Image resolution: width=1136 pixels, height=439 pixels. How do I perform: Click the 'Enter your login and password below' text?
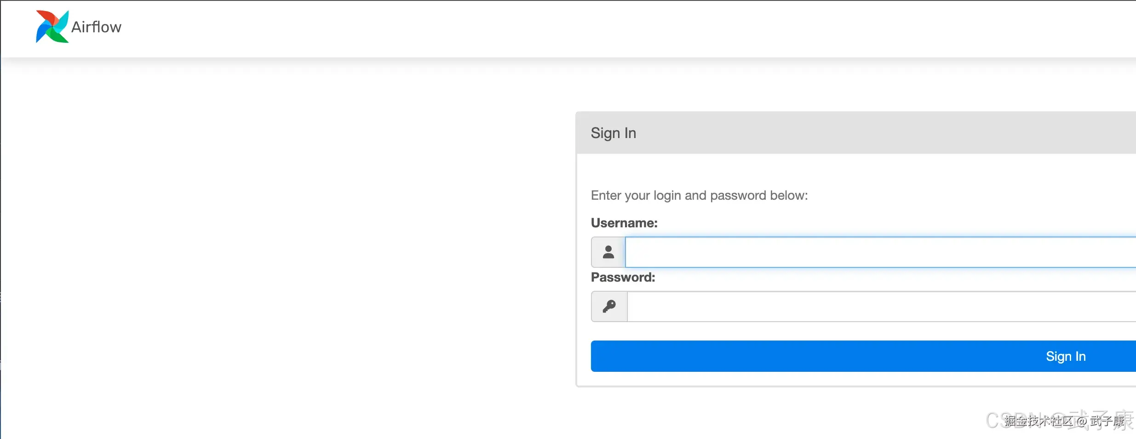tap(699, 196)
